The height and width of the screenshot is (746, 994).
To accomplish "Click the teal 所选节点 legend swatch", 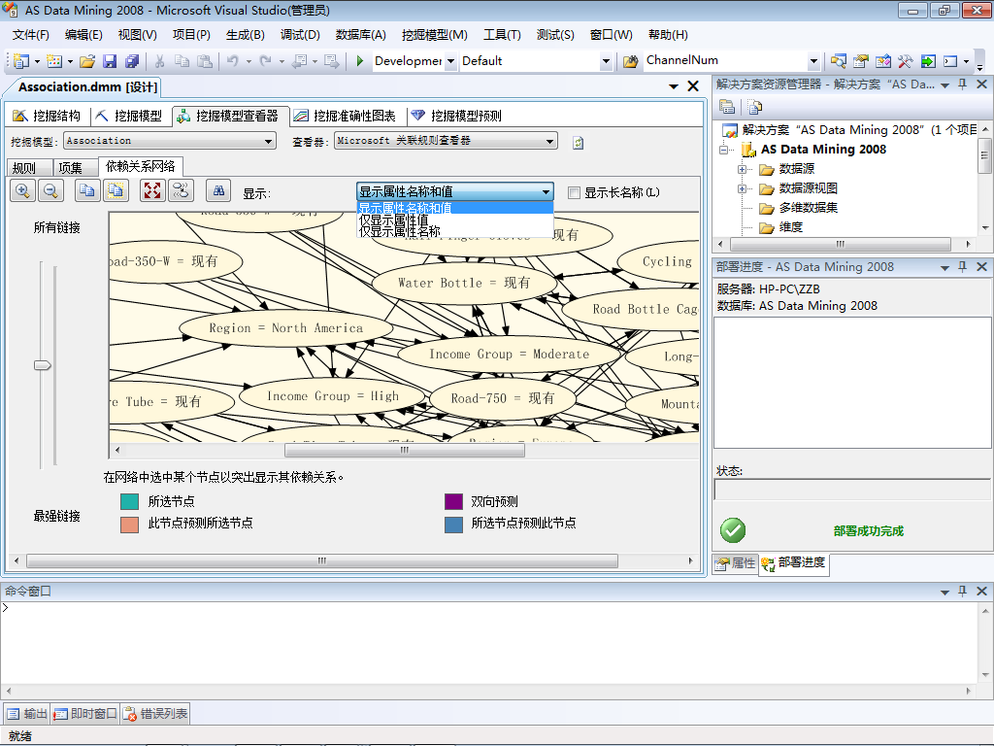I will [x=129, y=502].
